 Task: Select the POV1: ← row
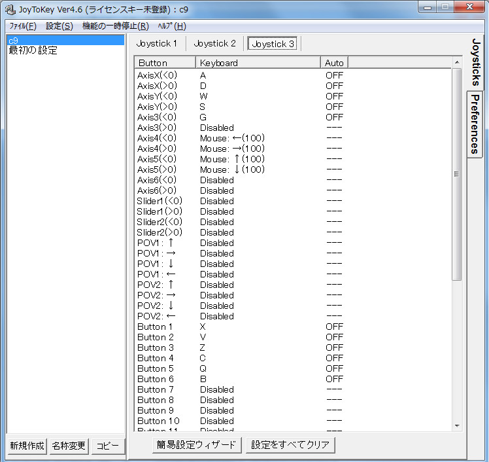tap(293, 274)
